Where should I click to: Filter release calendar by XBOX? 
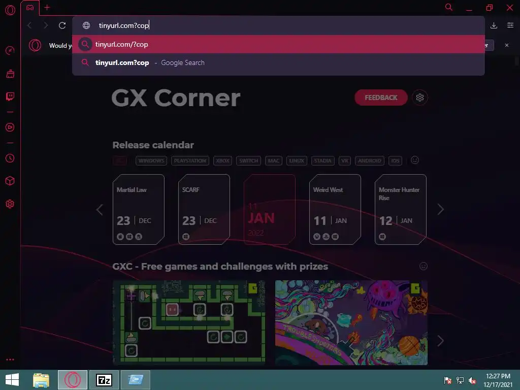pyautogui.click(x=222, y=161)
